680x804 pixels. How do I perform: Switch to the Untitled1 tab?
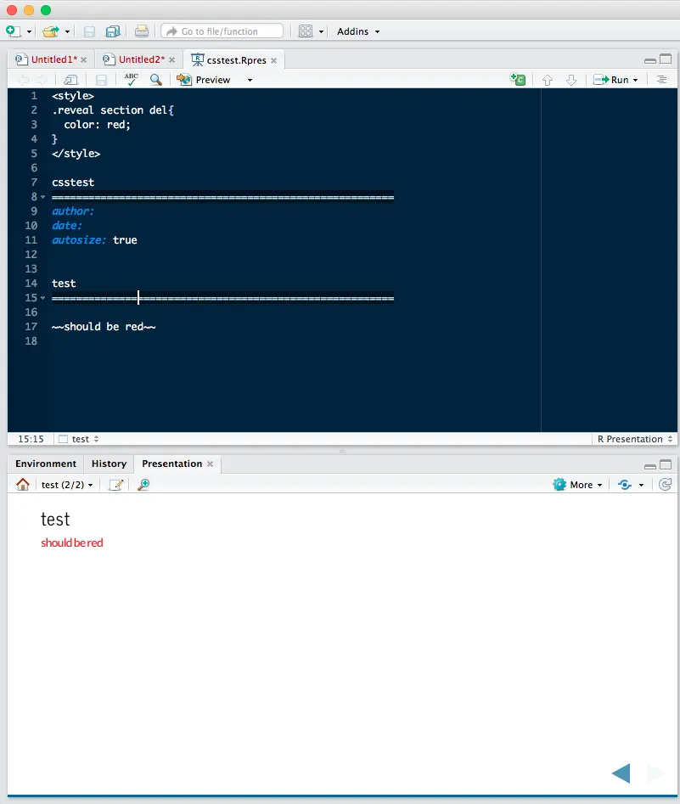point(53,59)
